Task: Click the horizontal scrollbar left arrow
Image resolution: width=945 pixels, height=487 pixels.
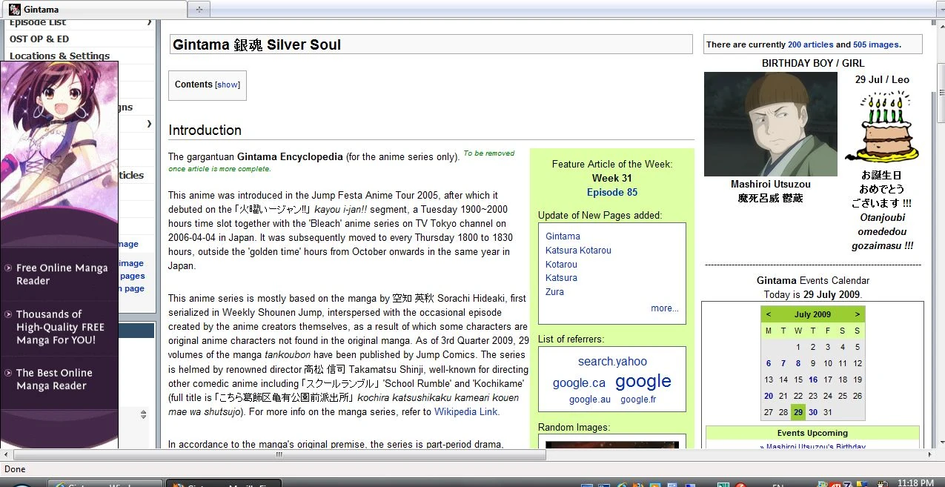Action: pyautogui.click(x=6, y=455)
